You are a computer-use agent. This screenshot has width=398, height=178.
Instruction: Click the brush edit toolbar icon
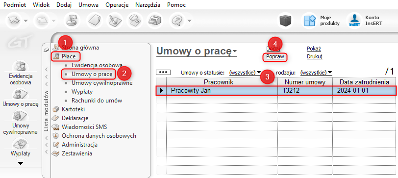[x=115, y=21]
